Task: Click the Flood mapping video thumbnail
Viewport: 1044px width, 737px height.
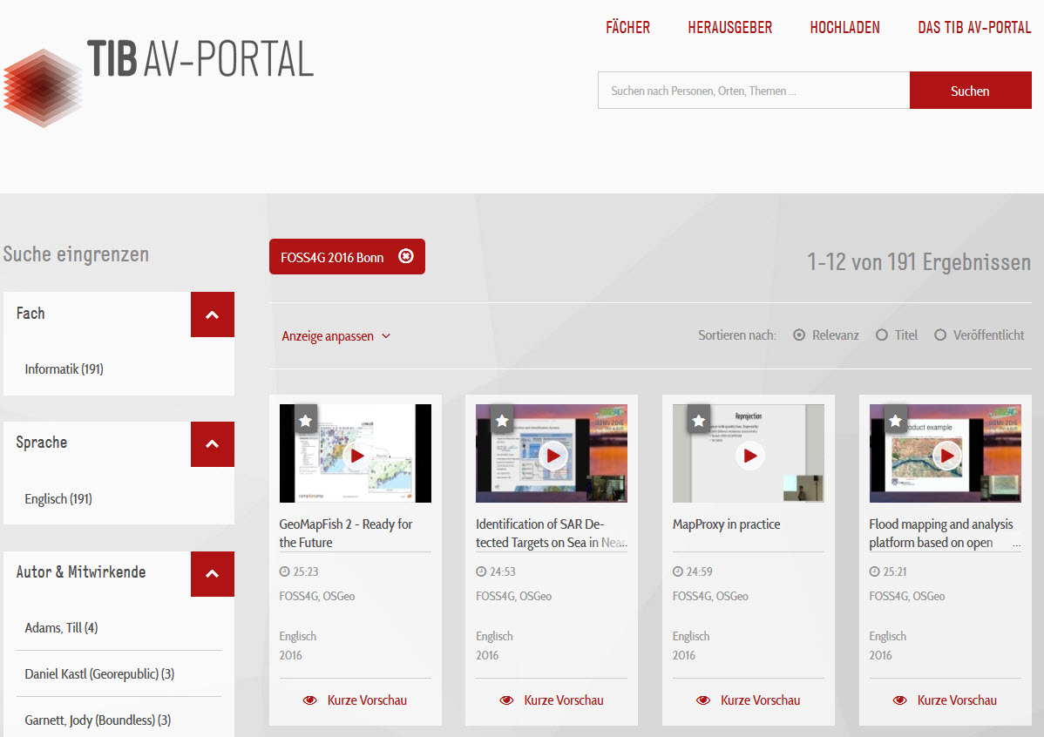Action: click(945, 453)
